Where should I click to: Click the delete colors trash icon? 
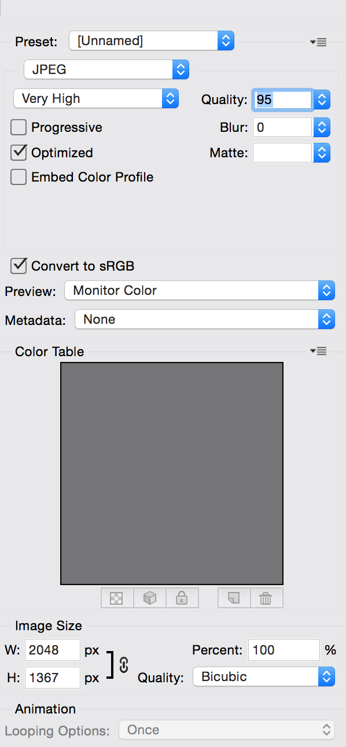click(x=267, y=598)
